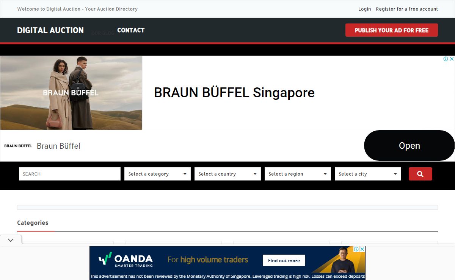The height and width of the screenshot is (280, 455).
Task: Open the Select a country dropdown
Action: pos(227,174)
